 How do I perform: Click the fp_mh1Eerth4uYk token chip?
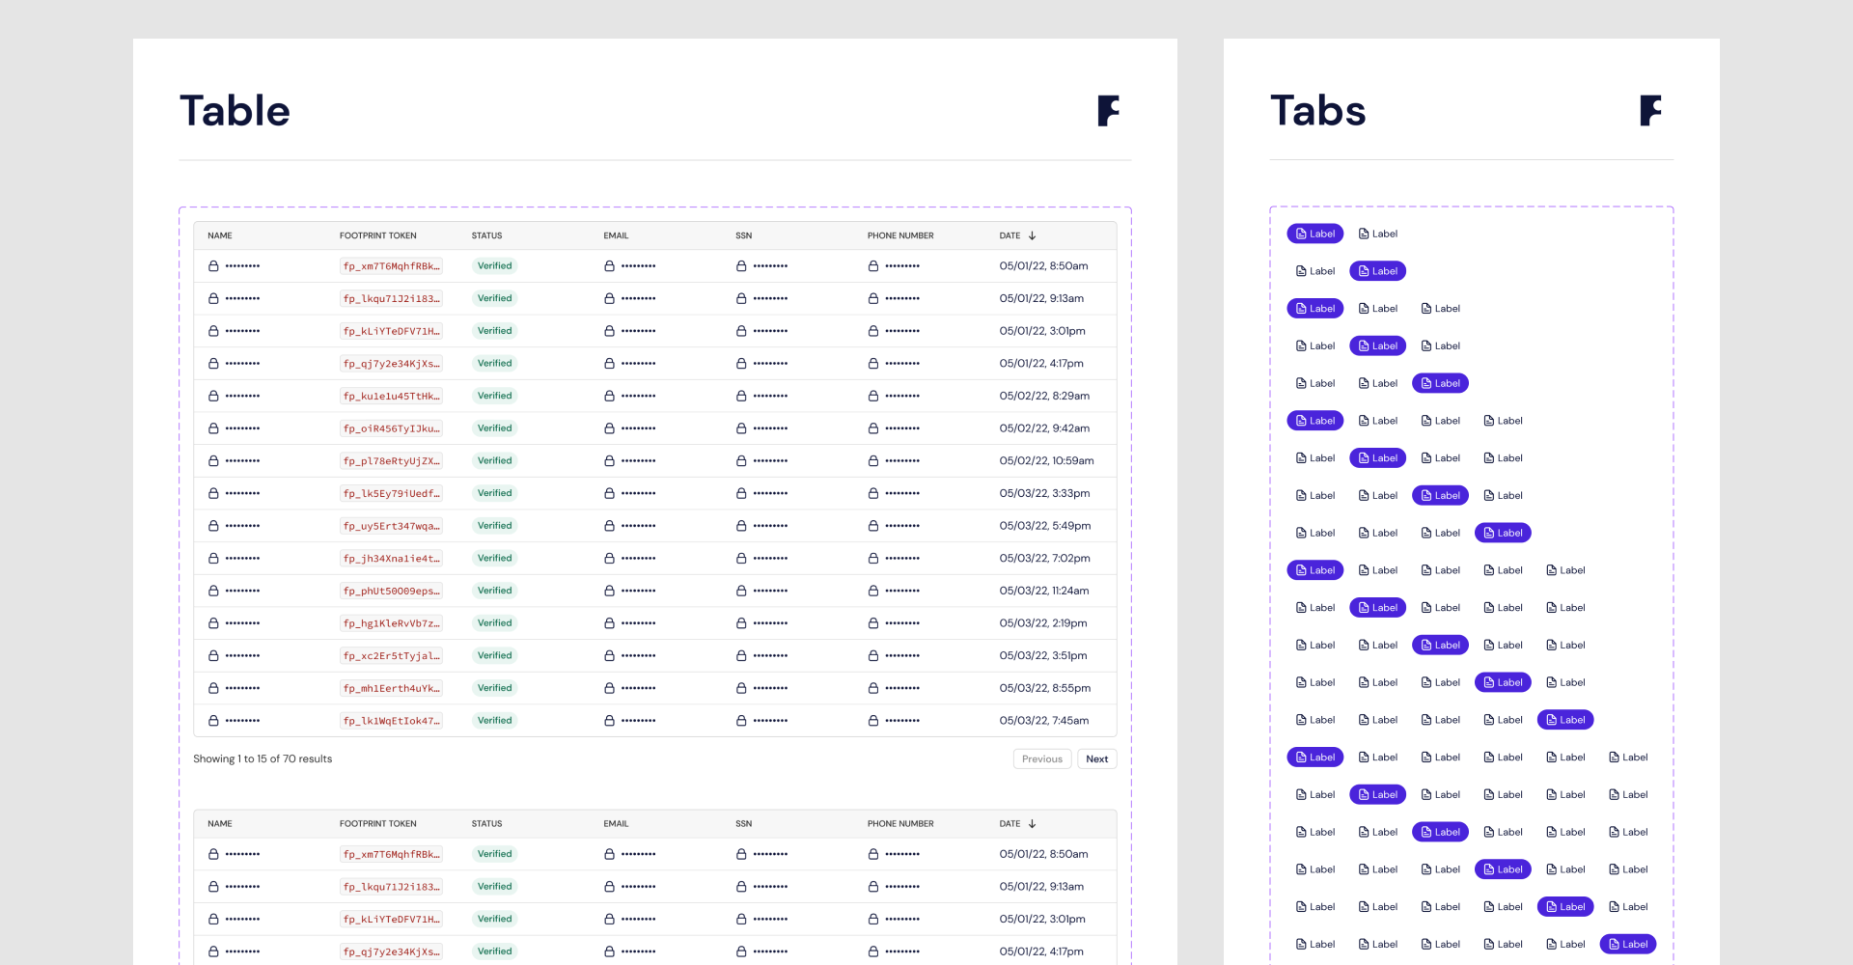pyautogui.click(x=391, y=688)
